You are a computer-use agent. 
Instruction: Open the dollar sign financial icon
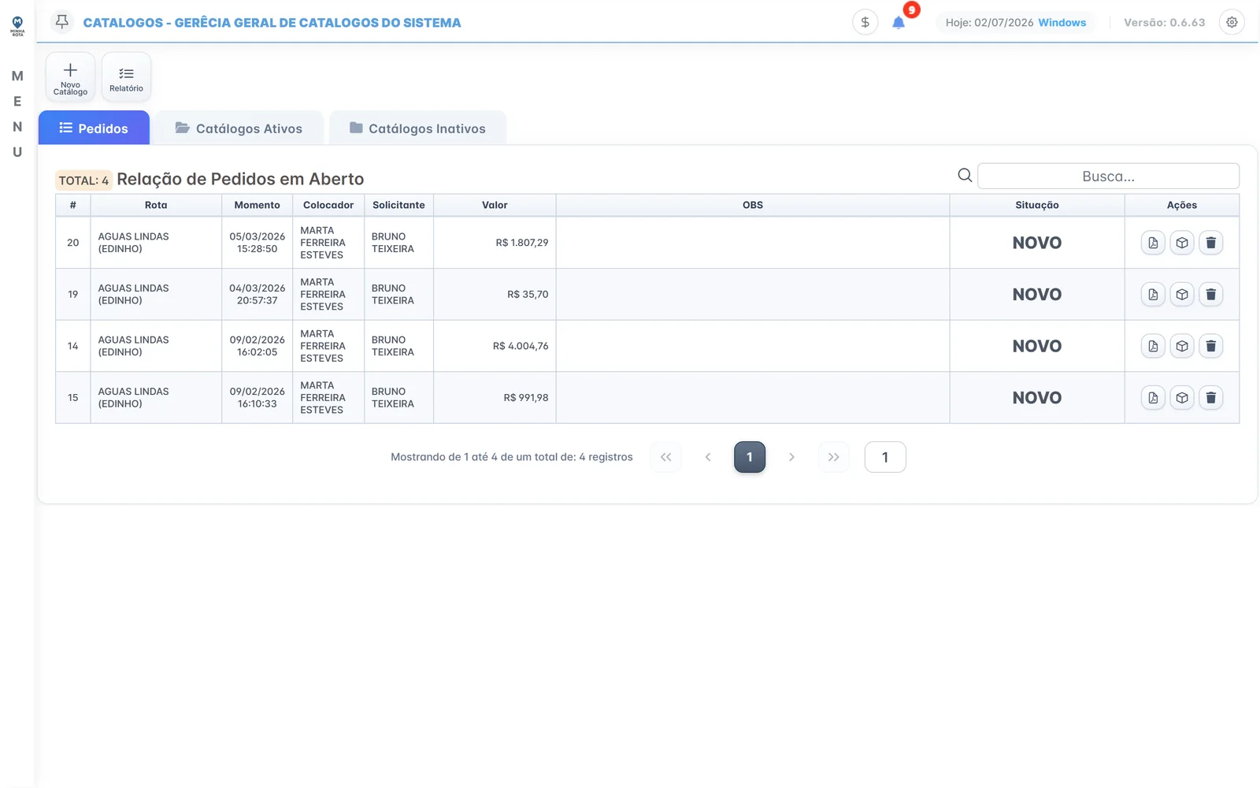[x=865, y=22]
